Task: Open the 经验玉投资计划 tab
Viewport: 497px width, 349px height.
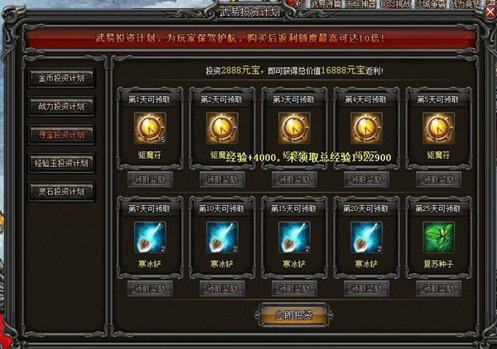Action: [x=61, y=163]
